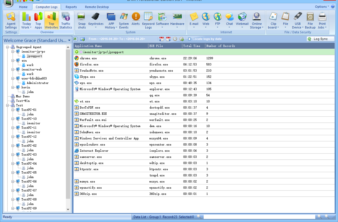Collapse the Ungrouped Agent tree node

pos(8,47)
